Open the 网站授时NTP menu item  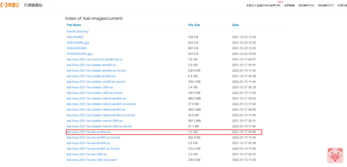(x=326, y=5)
